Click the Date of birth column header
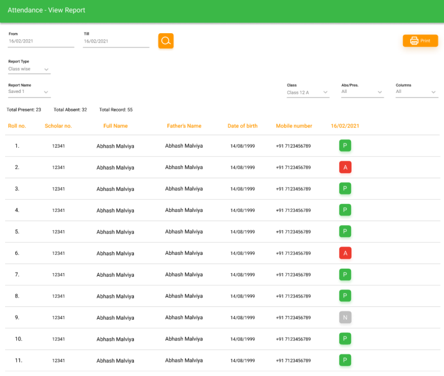The width and height of the screenshot is (444, 376). 243,126
